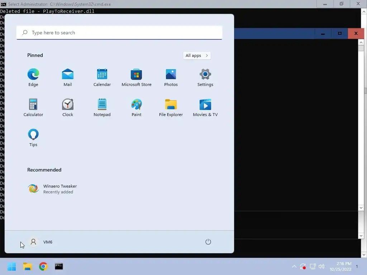The width and height of the screenshot is (367, 275).
Task: Launch the Calculator app
Action: (x=33, y=107)
